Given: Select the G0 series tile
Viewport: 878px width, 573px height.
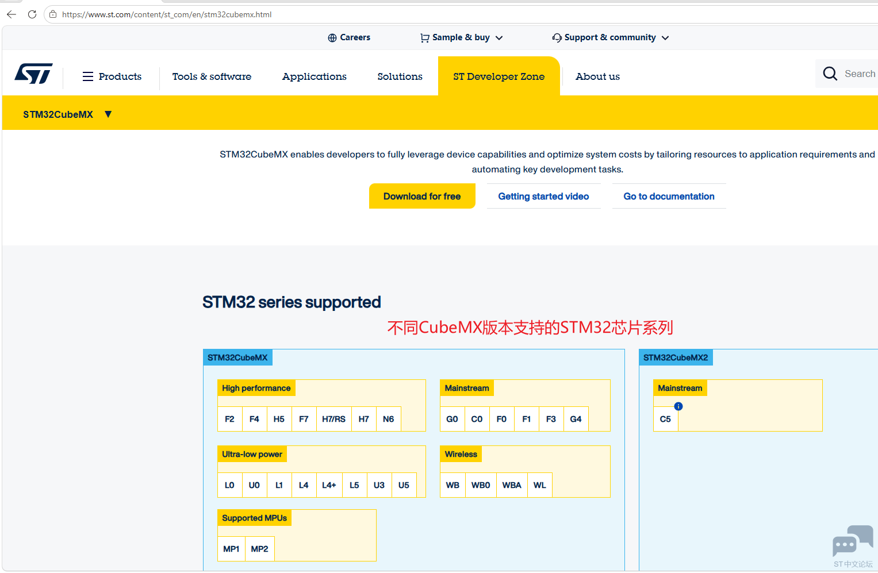Looking at the screenshot, I should (x=453, y=419).
